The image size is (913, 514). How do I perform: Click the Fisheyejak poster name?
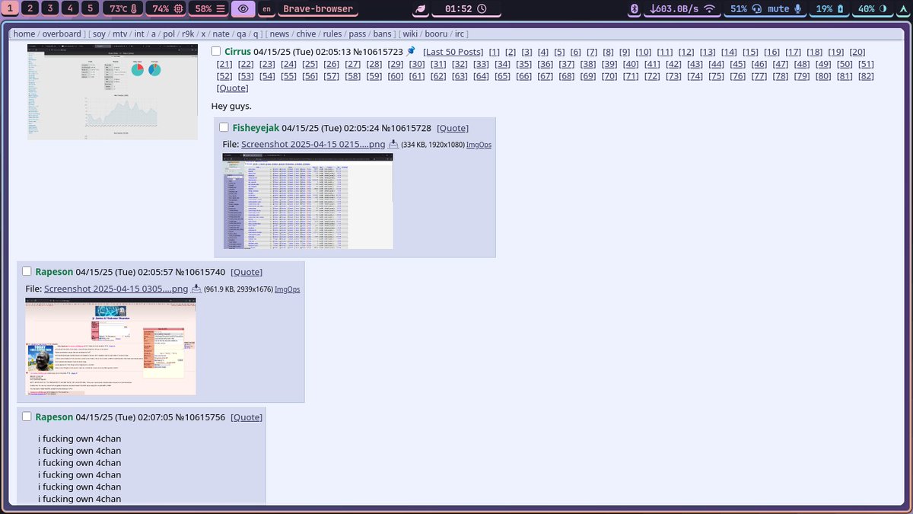point(256,128)
